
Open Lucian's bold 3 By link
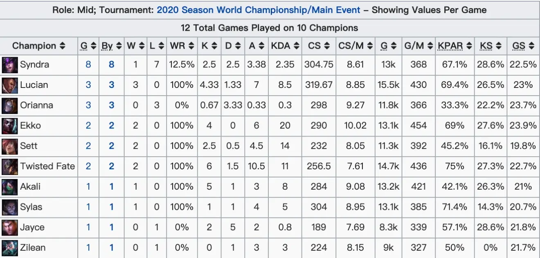click(x=111, y=85)
